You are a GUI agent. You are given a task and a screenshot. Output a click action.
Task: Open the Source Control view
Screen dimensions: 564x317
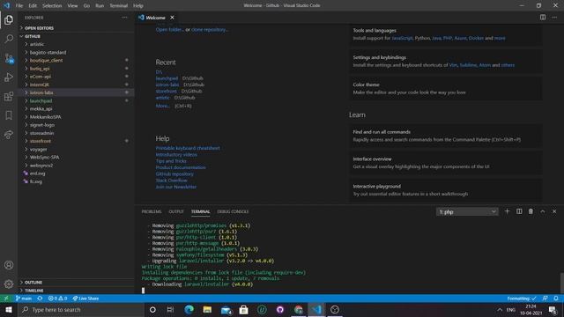(9, 58)
